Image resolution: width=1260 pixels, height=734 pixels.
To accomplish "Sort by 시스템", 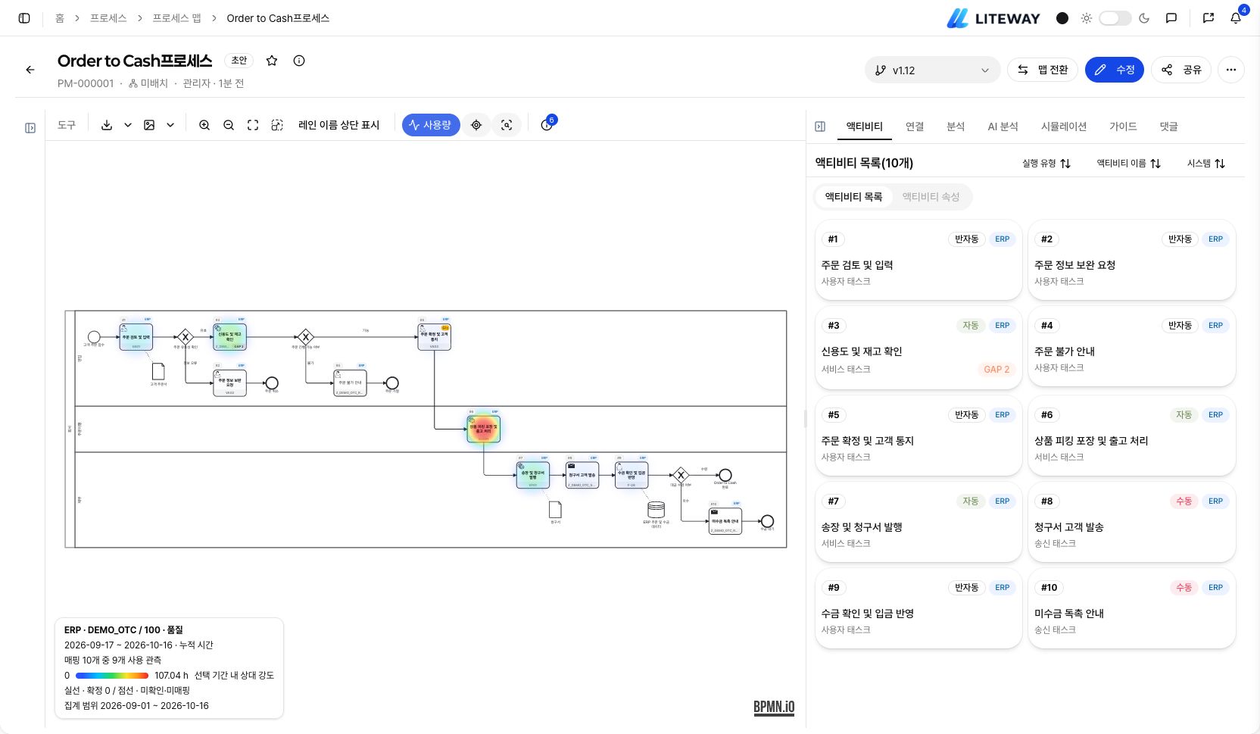I will [1206, 164].
